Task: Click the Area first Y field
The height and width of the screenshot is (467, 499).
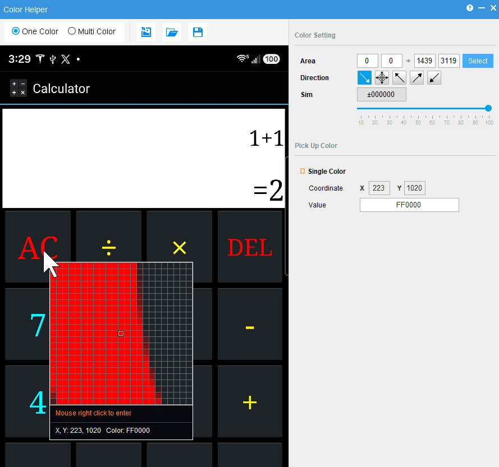Action: [392, 61]
